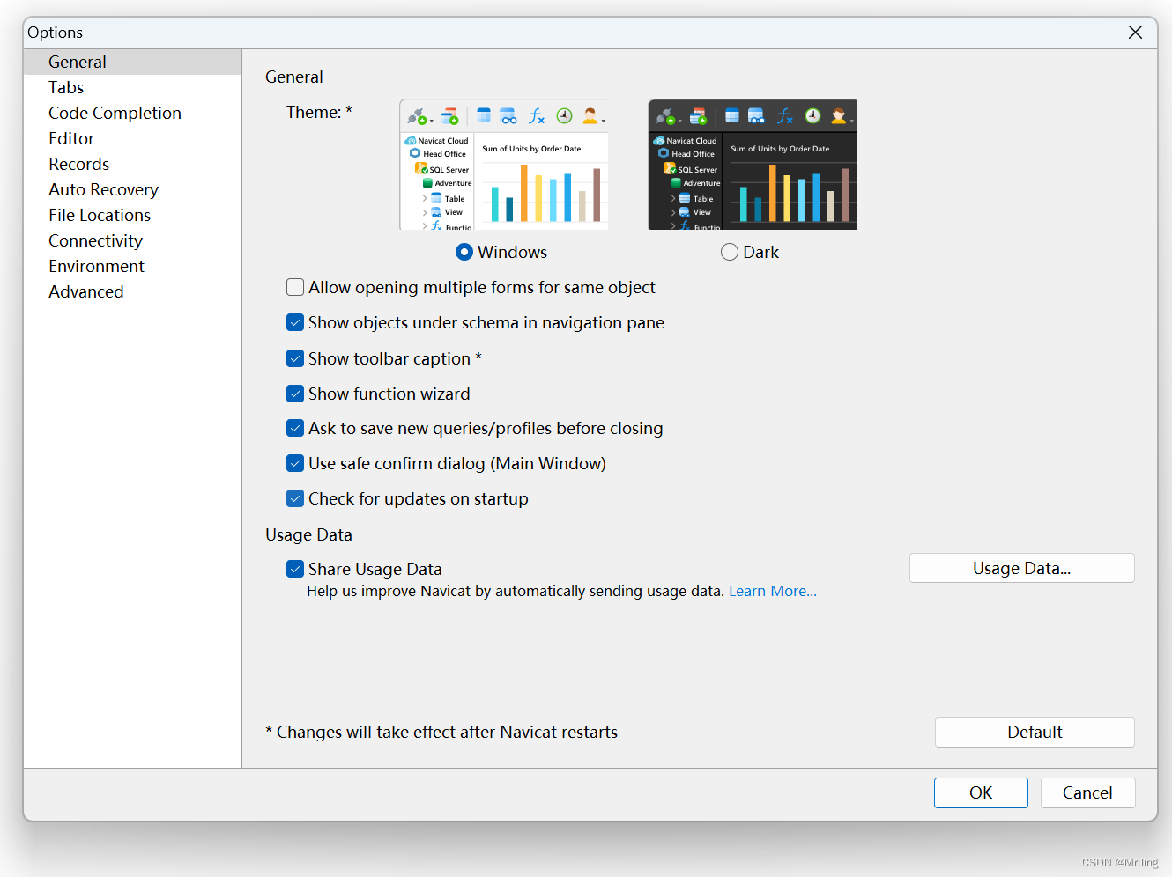This screenshot has height=877, width=1172.
Task: Reset settings with the Default button
Action: pos(1035,732)
